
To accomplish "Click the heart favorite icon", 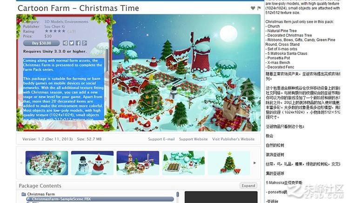I will [x=253, y=8].
